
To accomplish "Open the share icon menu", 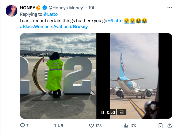I will pyautogui.click(x=169, y=125).
